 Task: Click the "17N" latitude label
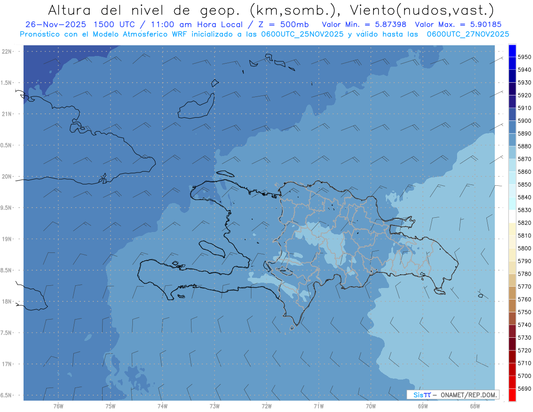[x=6, y=364]
